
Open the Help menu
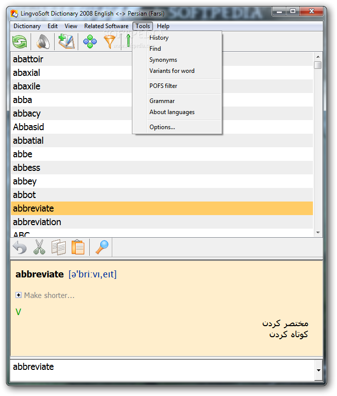163,26
